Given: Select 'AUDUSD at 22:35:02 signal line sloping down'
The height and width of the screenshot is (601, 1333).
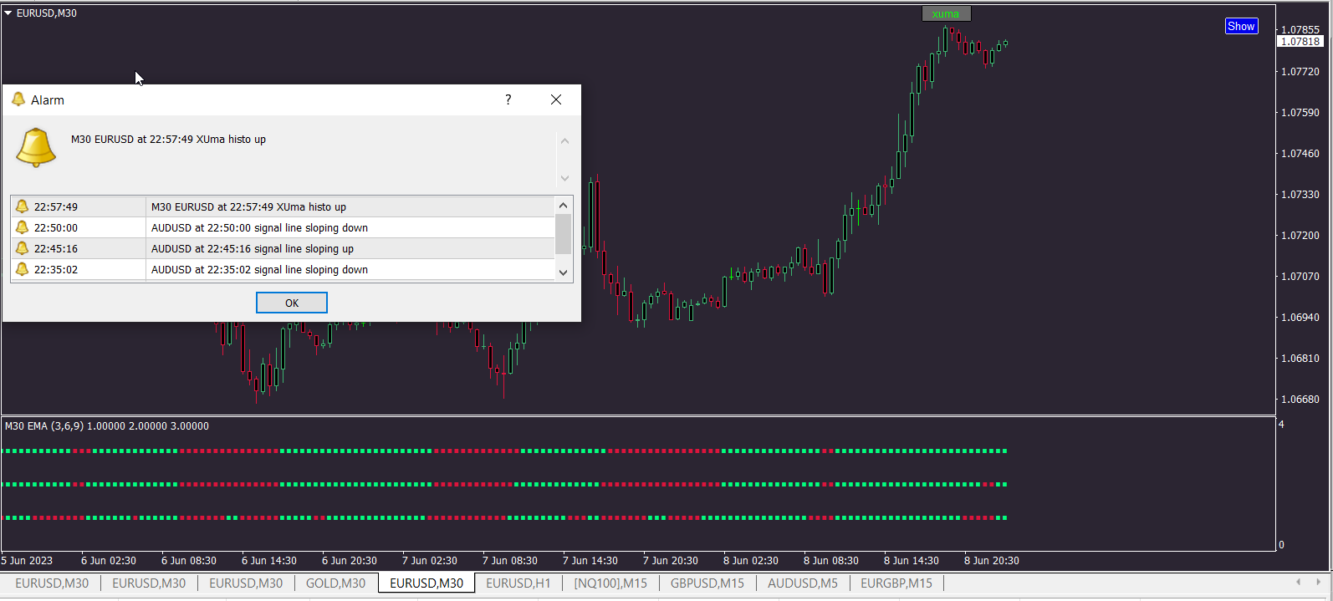Looking at the screenshot, I should click(x=259, y=269).
